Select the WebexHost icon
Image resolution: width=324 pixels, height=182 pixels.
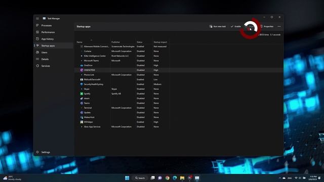[82, 117]
